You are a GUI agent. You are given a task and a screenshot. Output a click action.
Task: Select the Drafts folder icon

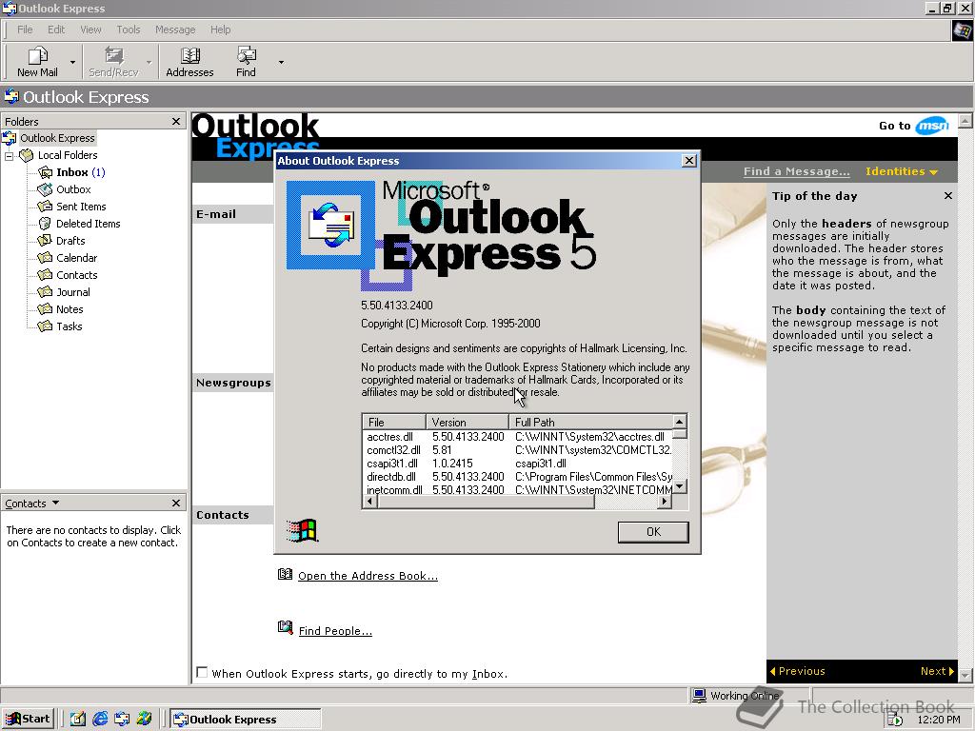pos(45,241)
